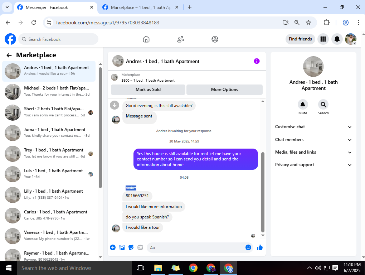Open the $800 – 1 bed listing link
This screenshot has height=275, width=365.
[148, 81]
